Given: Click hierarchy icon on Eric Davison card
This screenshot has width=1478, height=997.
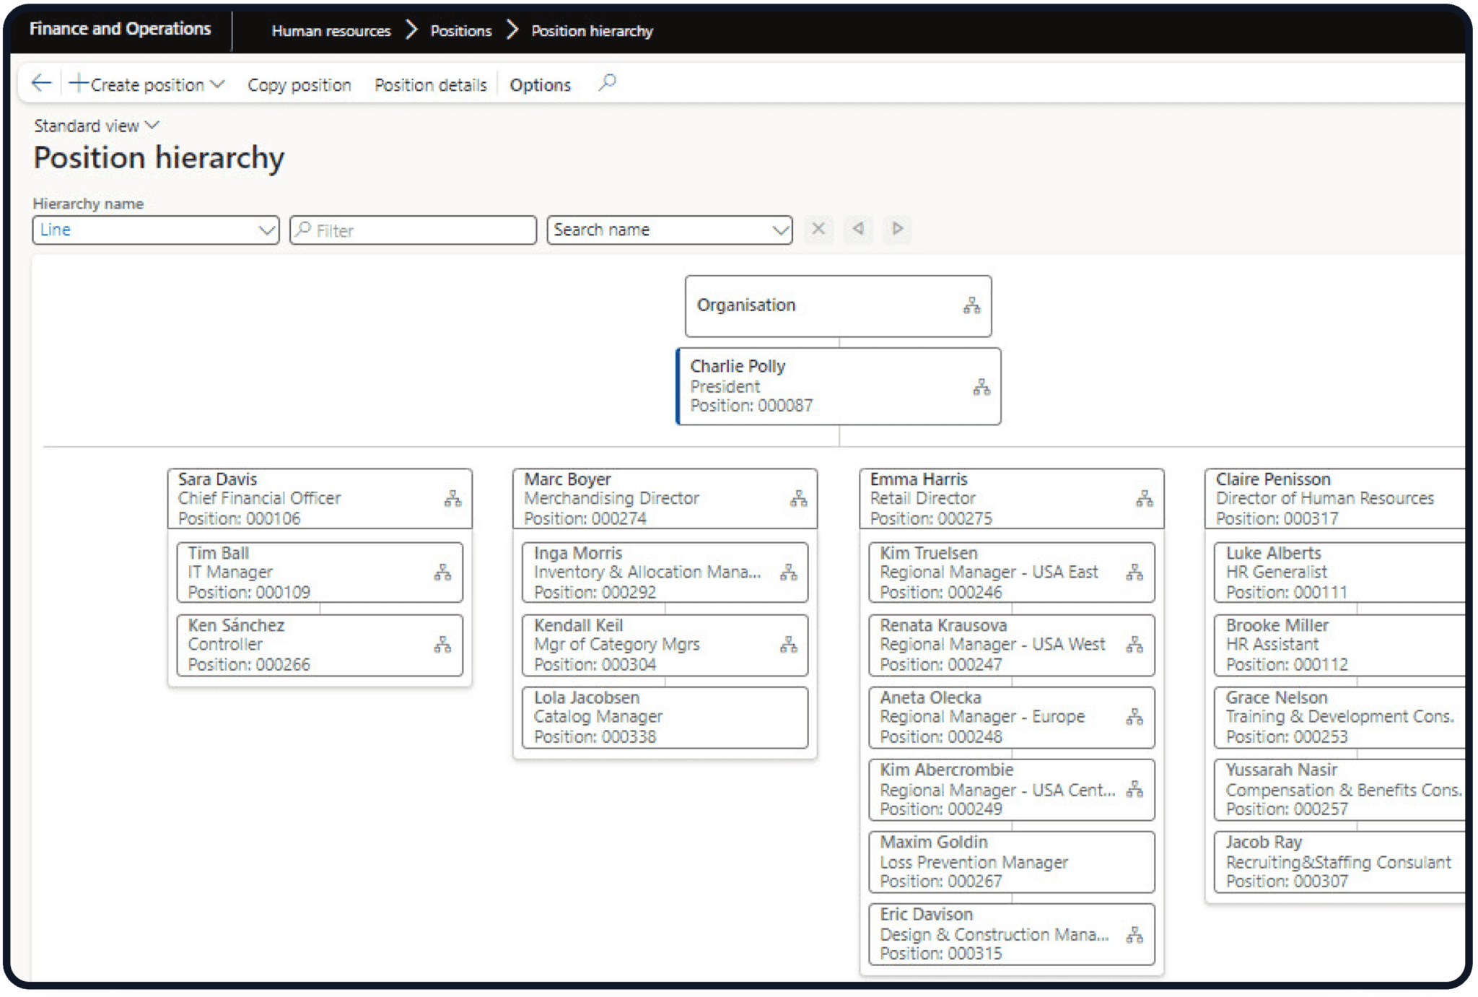Looking at the screenshot, I should (1134, 935).
